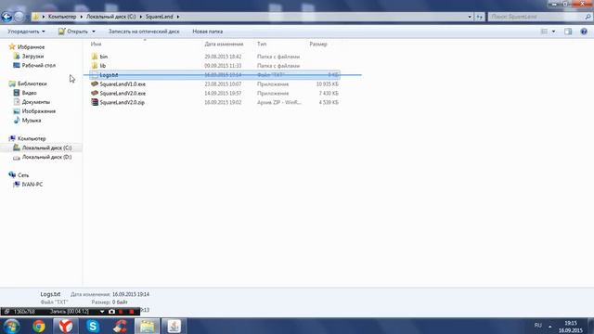Refresh the folder with address bar button

[x=480, y=17]
